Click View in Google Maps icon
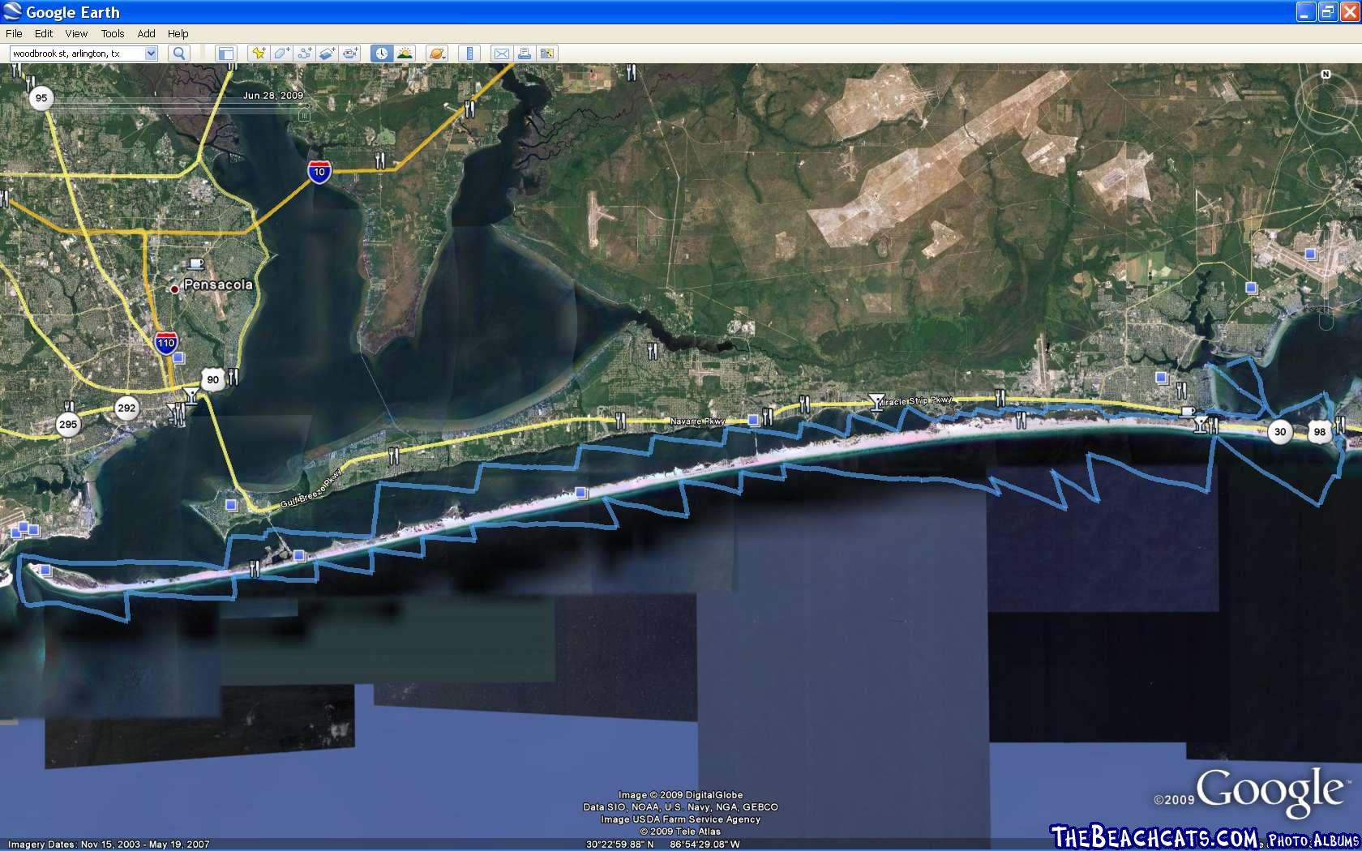This screenshot has width=1362, height=851. click(x=547, y=53)
